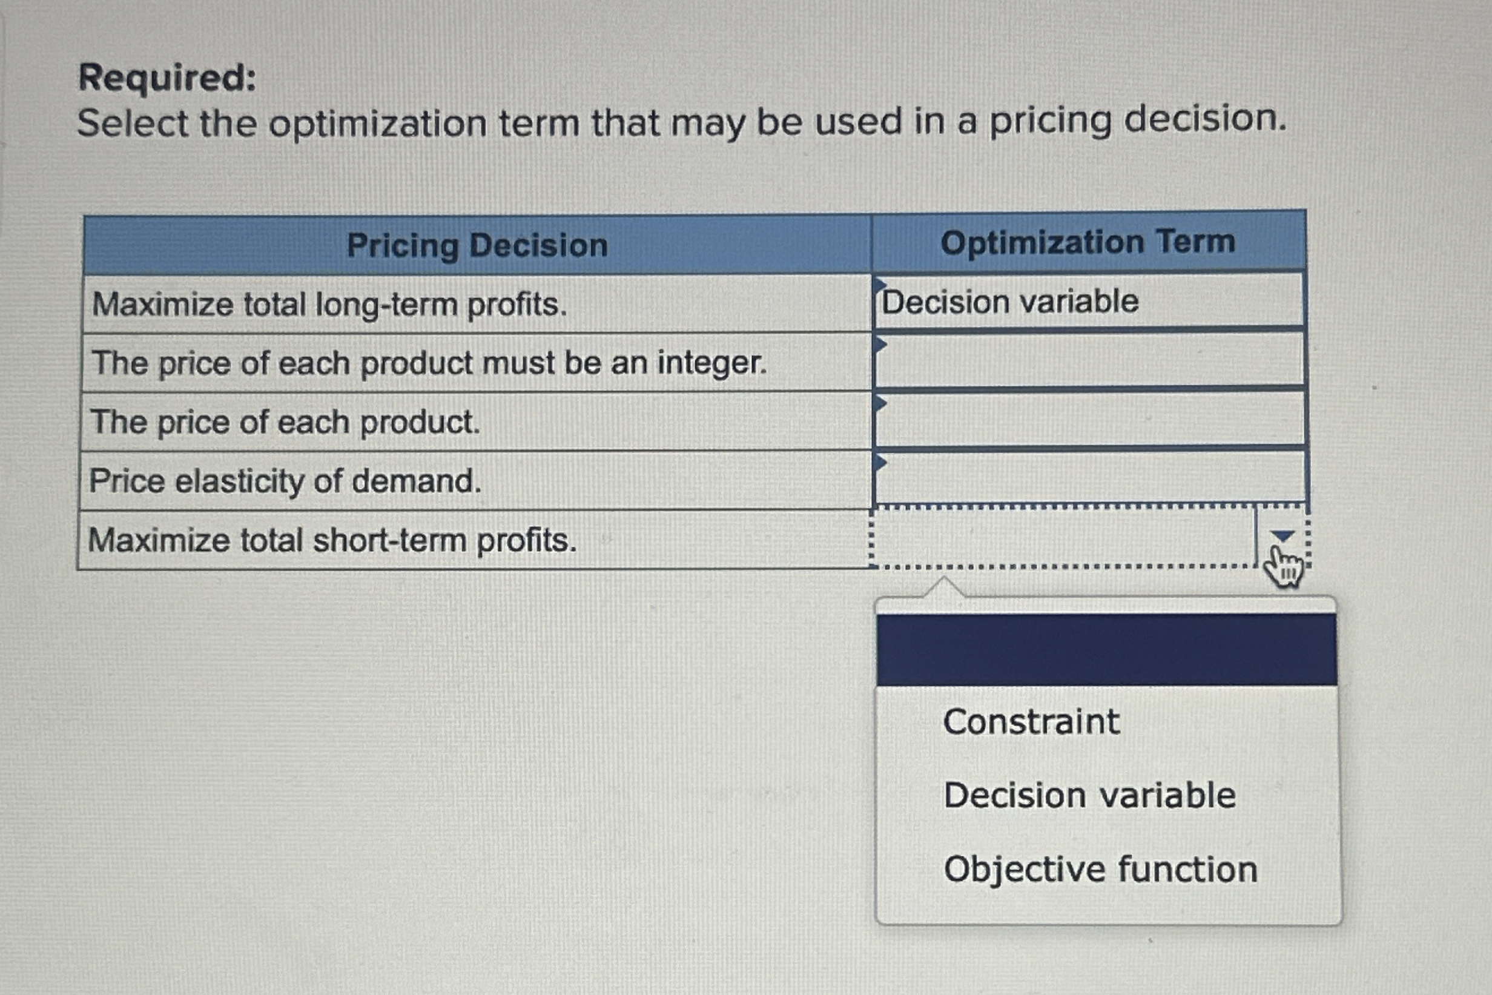The height and width of the screenshot is (995, 1492).
Task: Click the small blue triangle beside Decision variable answer
Action: tap(880, 283)
